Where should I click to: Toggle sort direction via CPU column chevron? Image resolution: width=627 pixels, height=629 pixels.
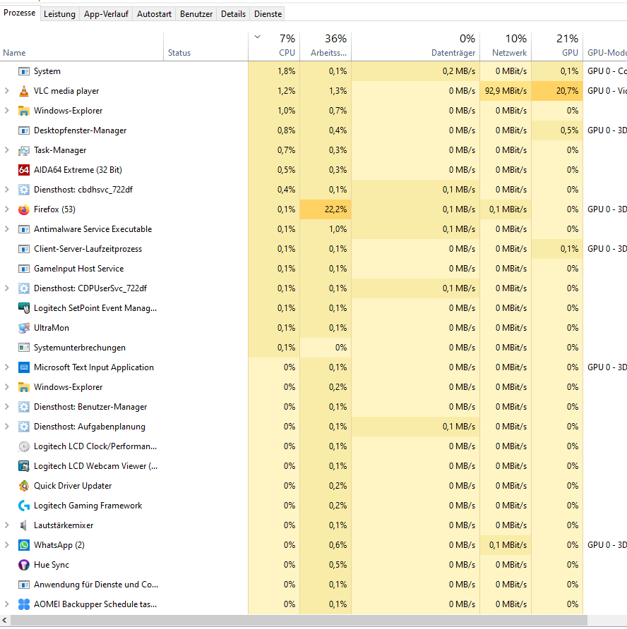258,37
